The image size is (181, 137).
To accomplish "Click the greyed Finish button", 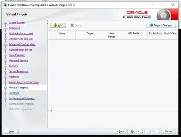I will pos(152,131).
